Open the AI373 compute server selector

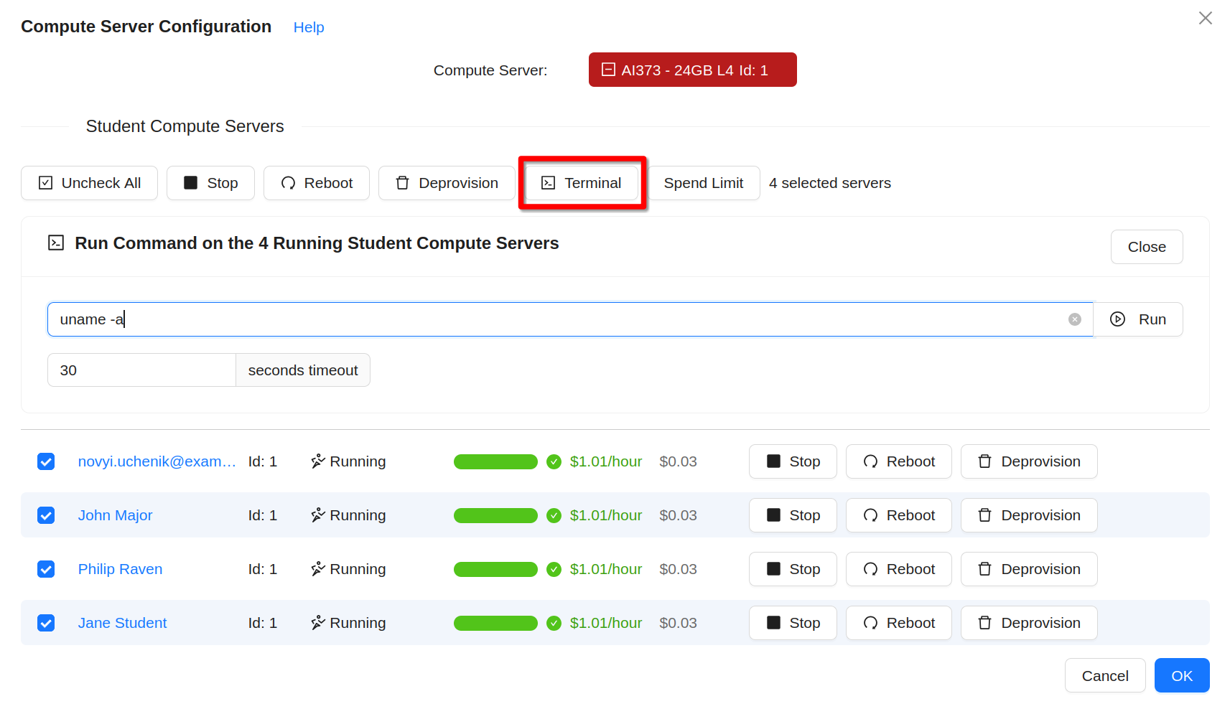[692, 70]
